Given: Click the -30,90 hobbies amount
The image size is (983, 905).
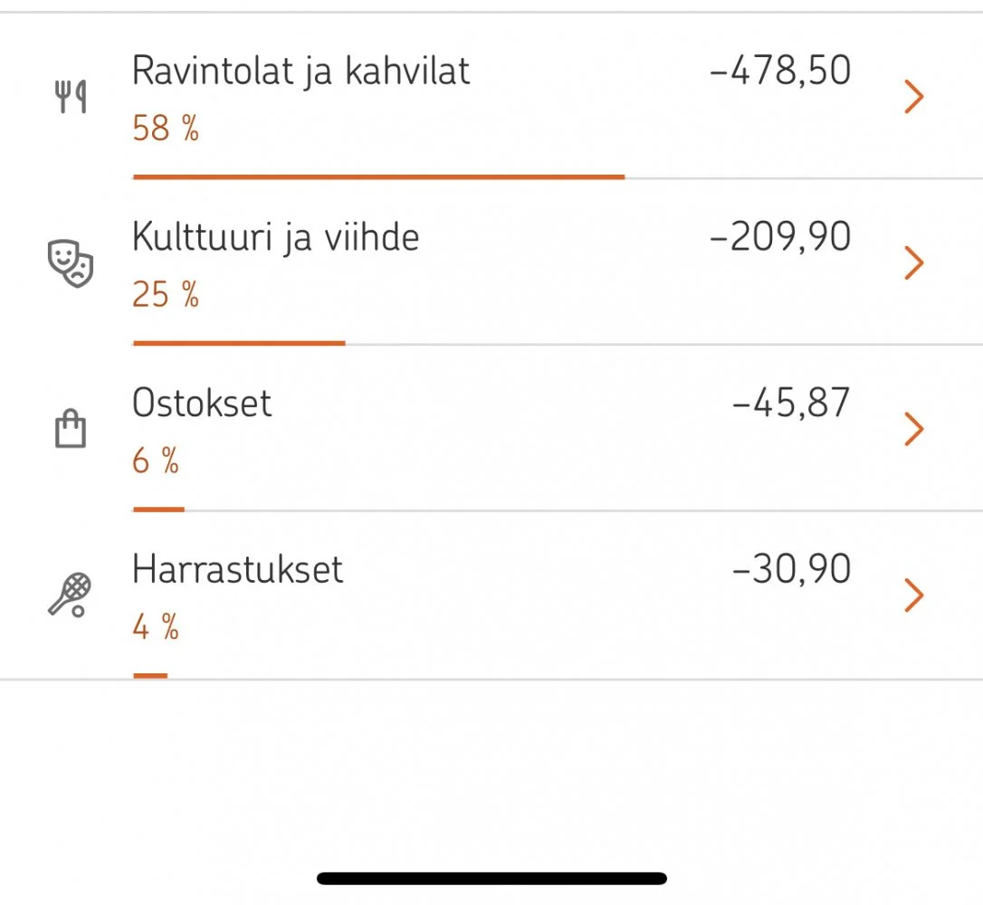Looking at the screenshot, I should pos(791,570).
